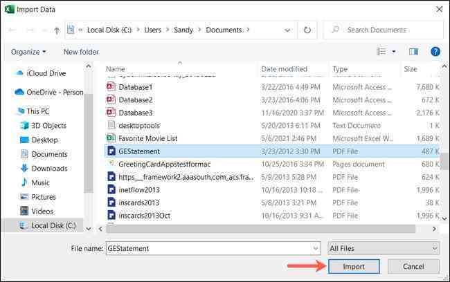The width and height of the screenshot is (450, 282).
Task: Sort files by Name column
Action: (116, 69)
